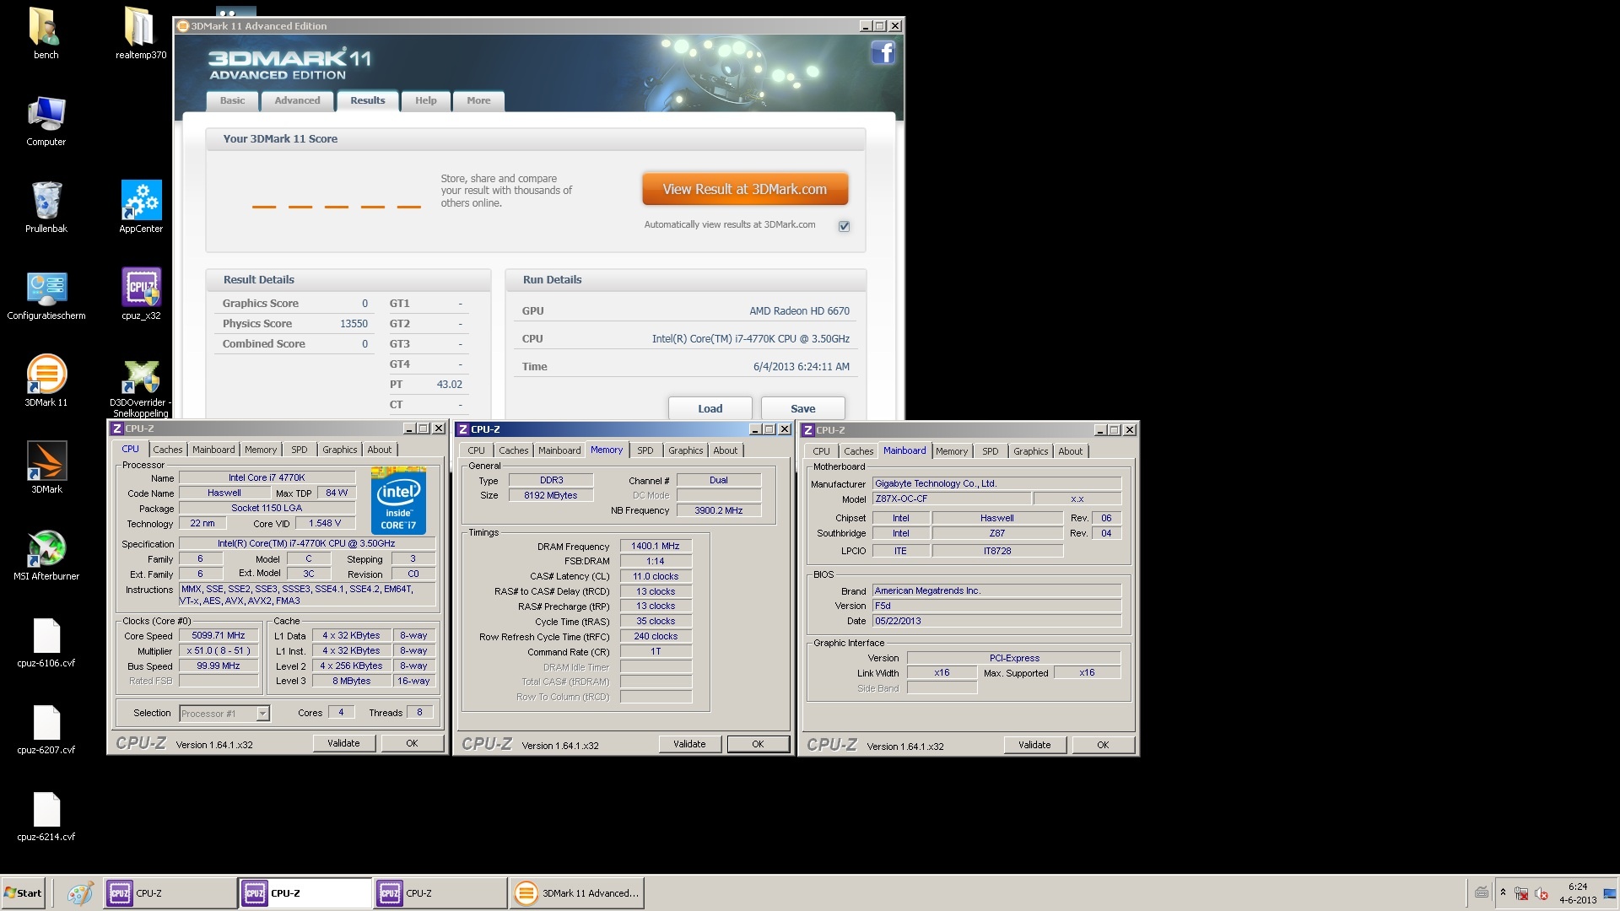Select SPD tab in Memory CPU-Z window
The width and height of the screenshot is (1620, 911).
tap(645, 450)
